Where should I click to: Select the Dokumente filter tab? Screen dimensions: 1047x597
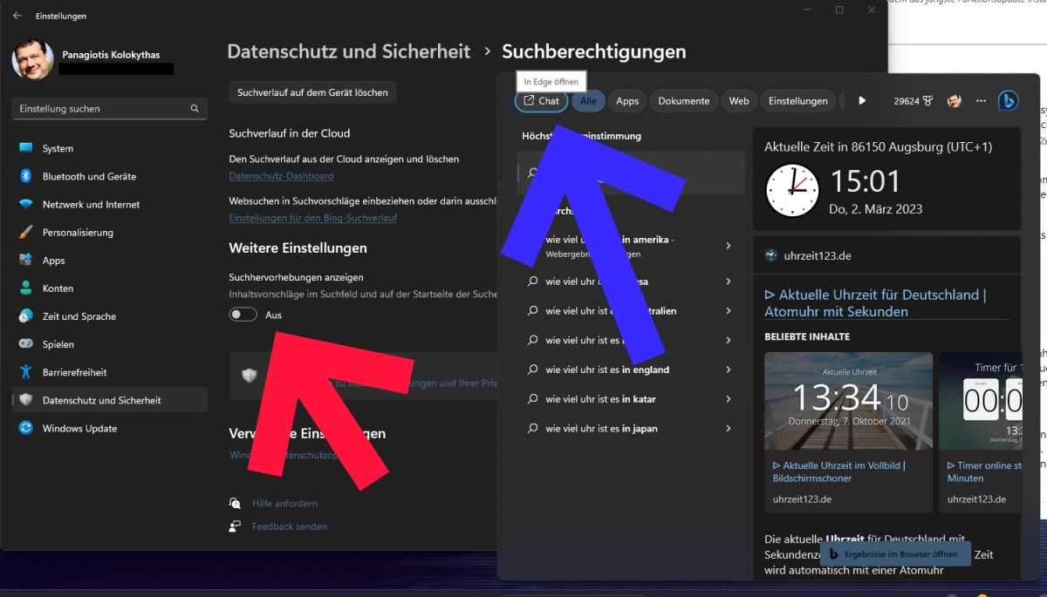tap(684, 101)
